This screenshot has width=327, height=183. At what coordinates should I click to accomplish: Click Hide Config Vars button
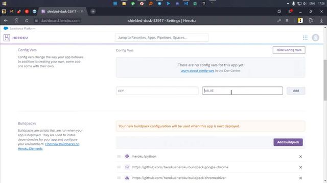pyautogui.click(x=289, y=50)
